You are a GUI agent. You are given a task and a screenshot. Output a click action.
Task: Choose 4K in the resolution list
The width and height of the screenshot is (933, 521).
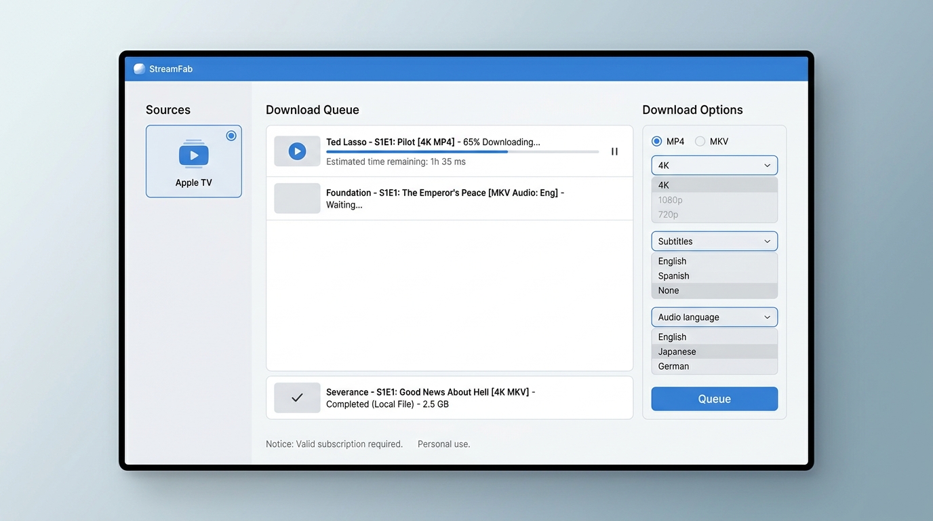pos(715,185)
